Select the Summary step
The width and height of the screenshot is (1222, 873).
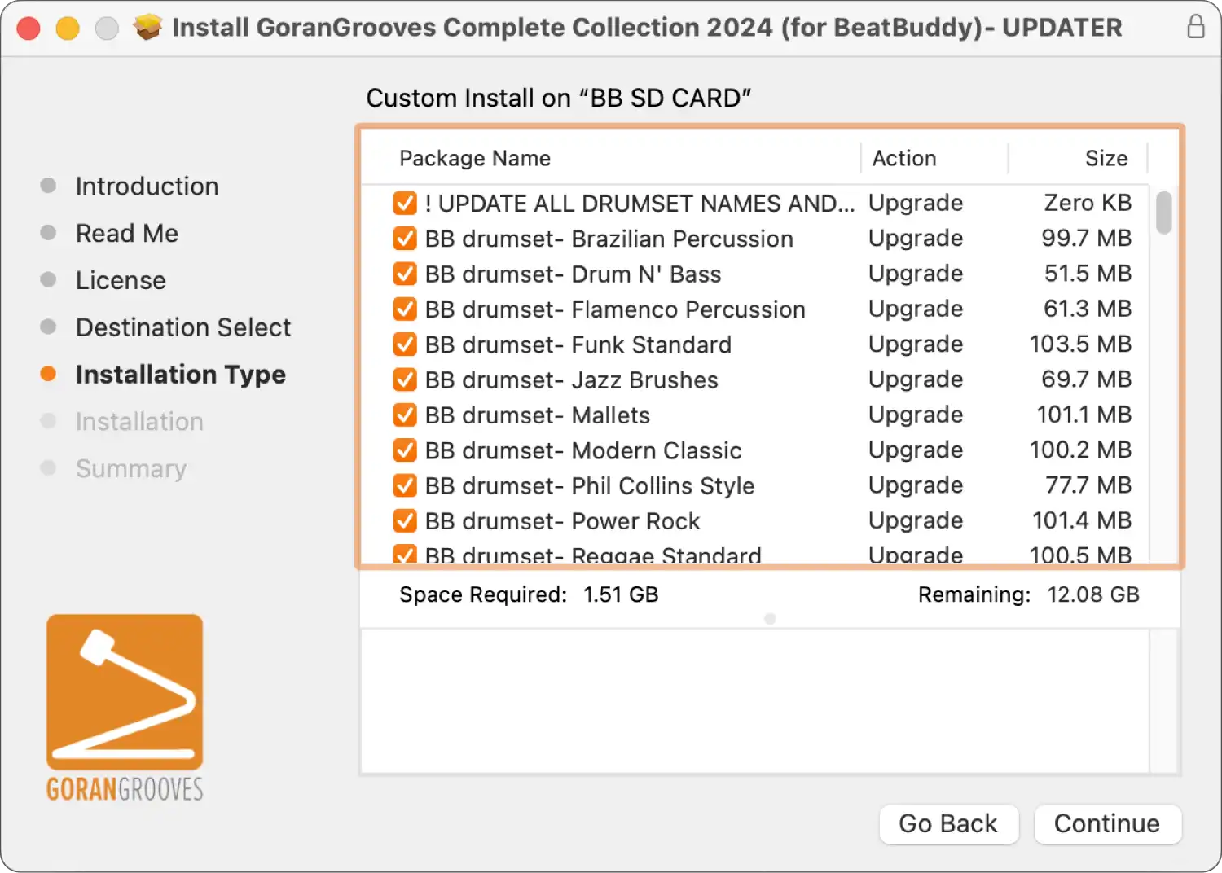click(x=131, y=469)
